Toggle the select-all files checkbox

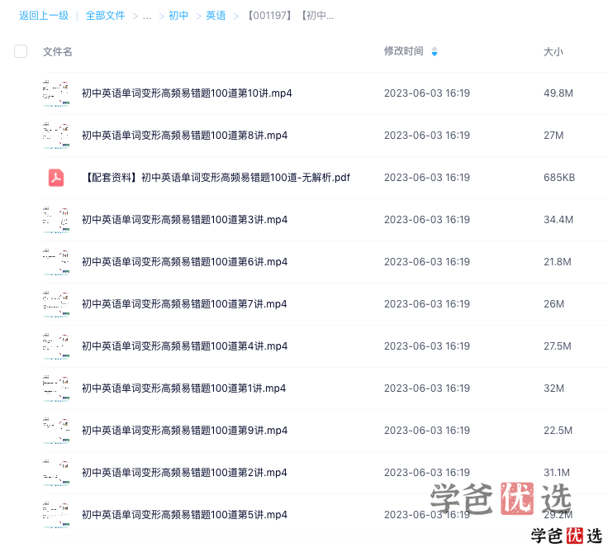point(21,51)
